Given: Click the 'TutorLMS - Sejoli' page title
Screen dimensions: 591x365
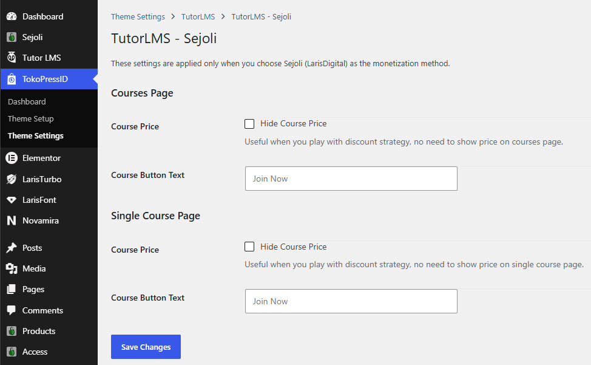Looking at the screenshot, I should (x=164, y=38).
